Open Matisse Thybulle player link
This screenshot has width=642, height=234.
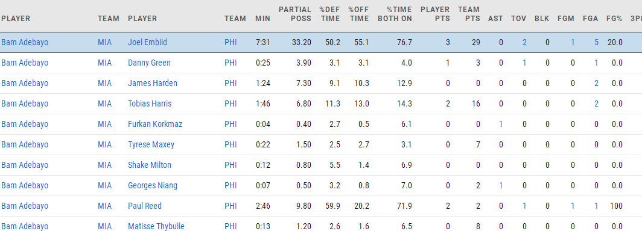tap(156, 226)
